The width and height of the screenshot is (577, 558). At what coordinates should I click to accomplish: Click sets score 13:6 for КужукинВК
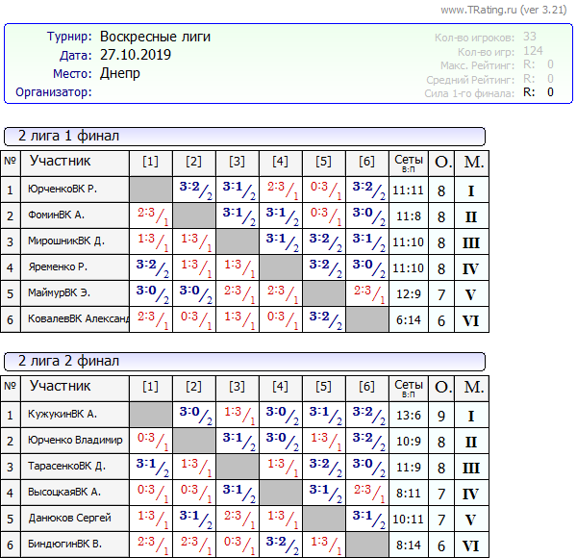click(409, 415)
